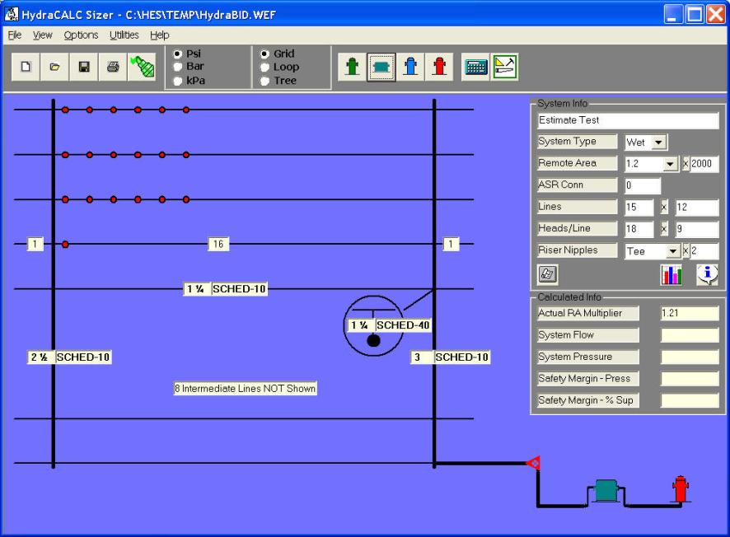Click the Remote Area 2000 field
Viewport: 730px width, 537px height.
[704, 164]
